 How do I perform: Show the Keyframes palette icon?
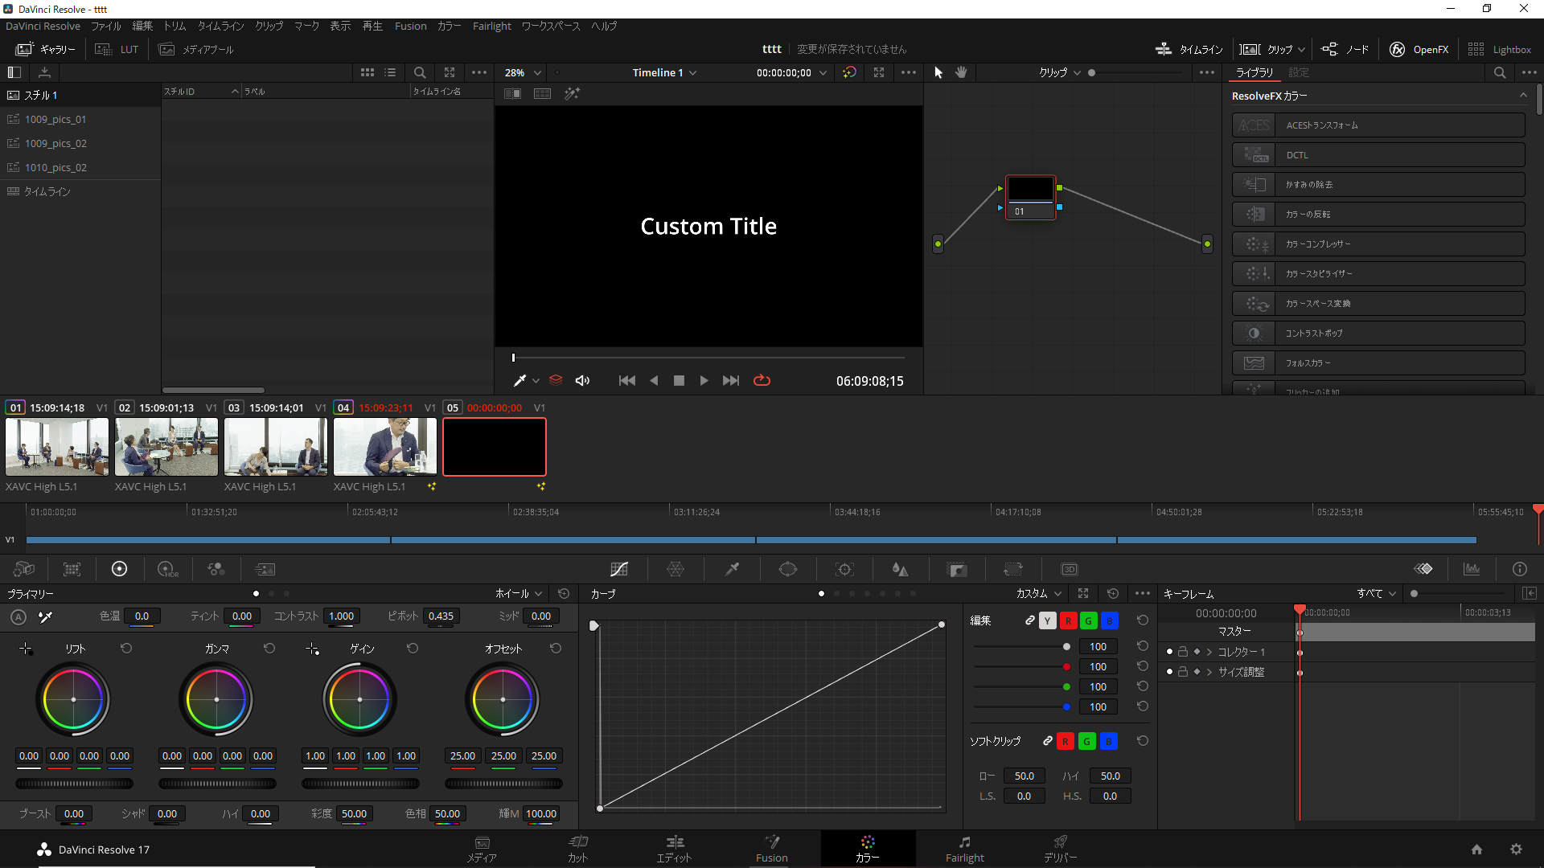1423,569
